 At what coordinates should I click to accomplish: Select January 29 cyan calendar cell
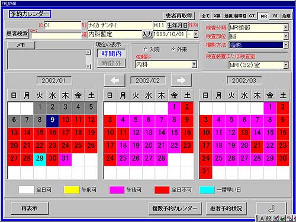coord(40,159)
